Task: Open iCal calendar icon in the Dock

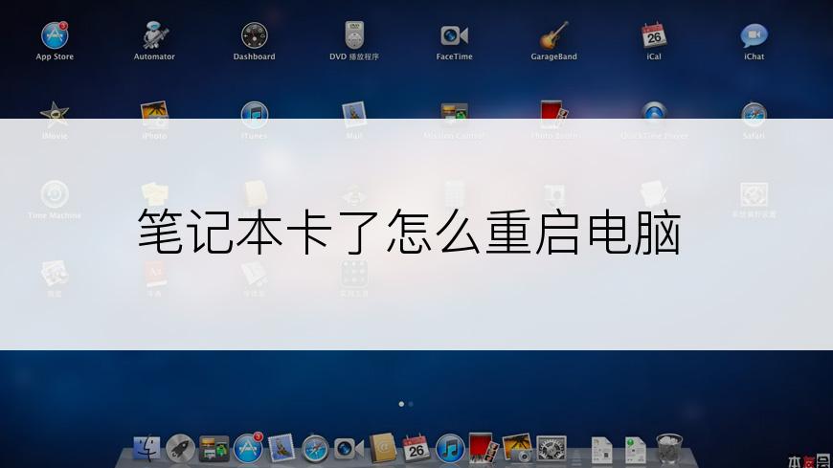Action: (416, 448)
